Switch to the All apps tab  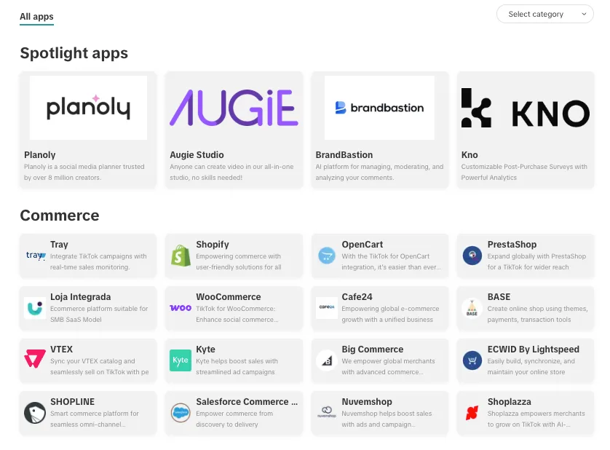(36, 16)
